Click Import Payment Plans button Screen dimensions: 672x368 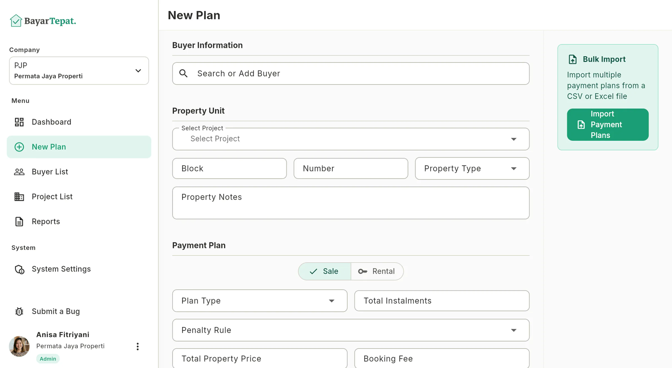[x=608, y=125]
